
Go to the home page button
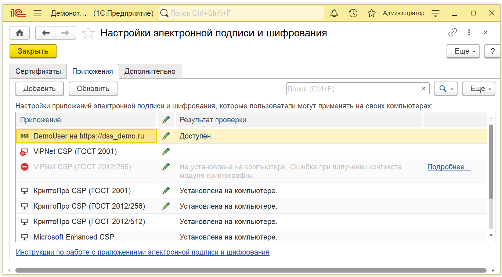19,33
